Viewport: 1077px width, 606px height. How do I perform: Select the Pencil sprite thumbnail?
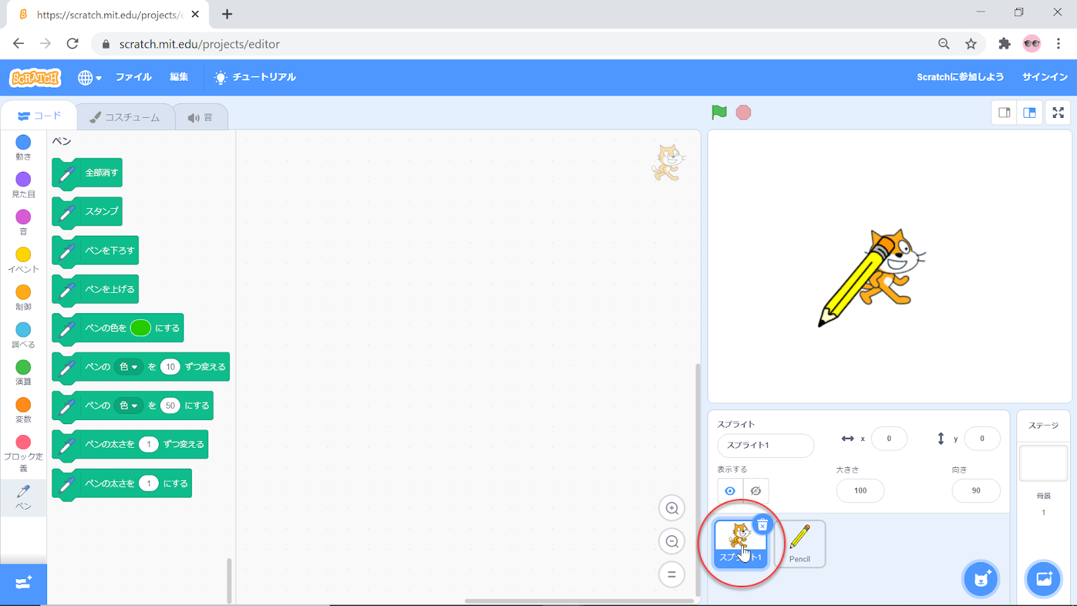(800, 544)
